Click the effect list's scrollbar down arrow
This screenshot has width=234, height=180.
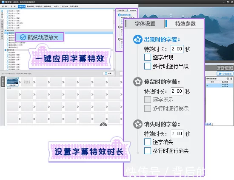point(114,69)
